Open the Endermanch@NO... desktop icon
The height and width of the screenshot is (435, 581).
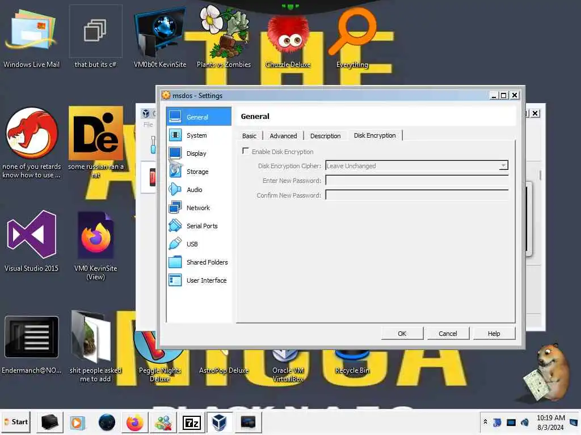[x=32, y=345]
